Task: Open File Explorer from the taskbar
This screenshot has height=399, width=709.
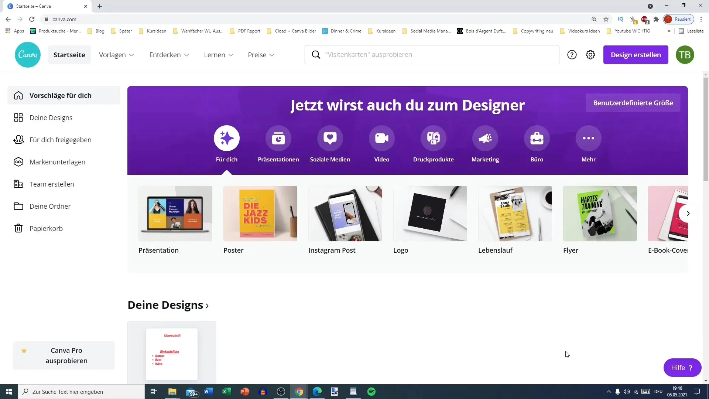Action: pos(172,392)
